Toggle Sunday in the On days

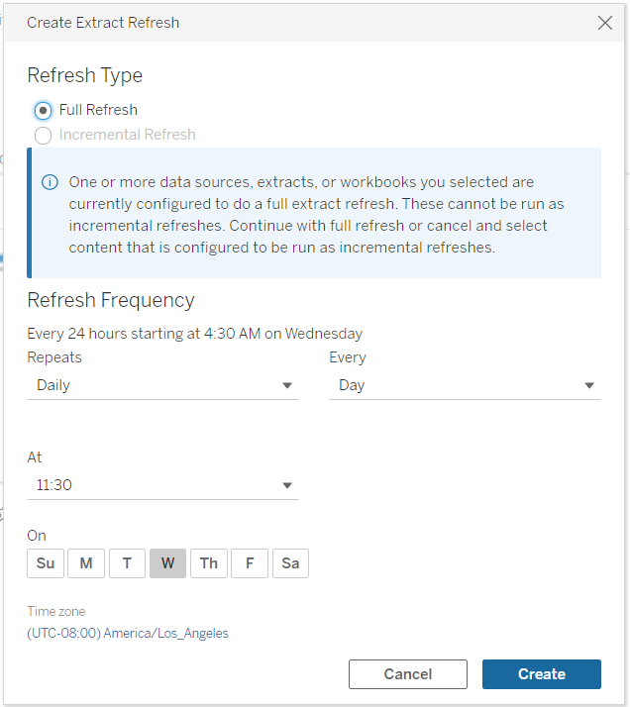pyautogui.click(x=46, y=563)
